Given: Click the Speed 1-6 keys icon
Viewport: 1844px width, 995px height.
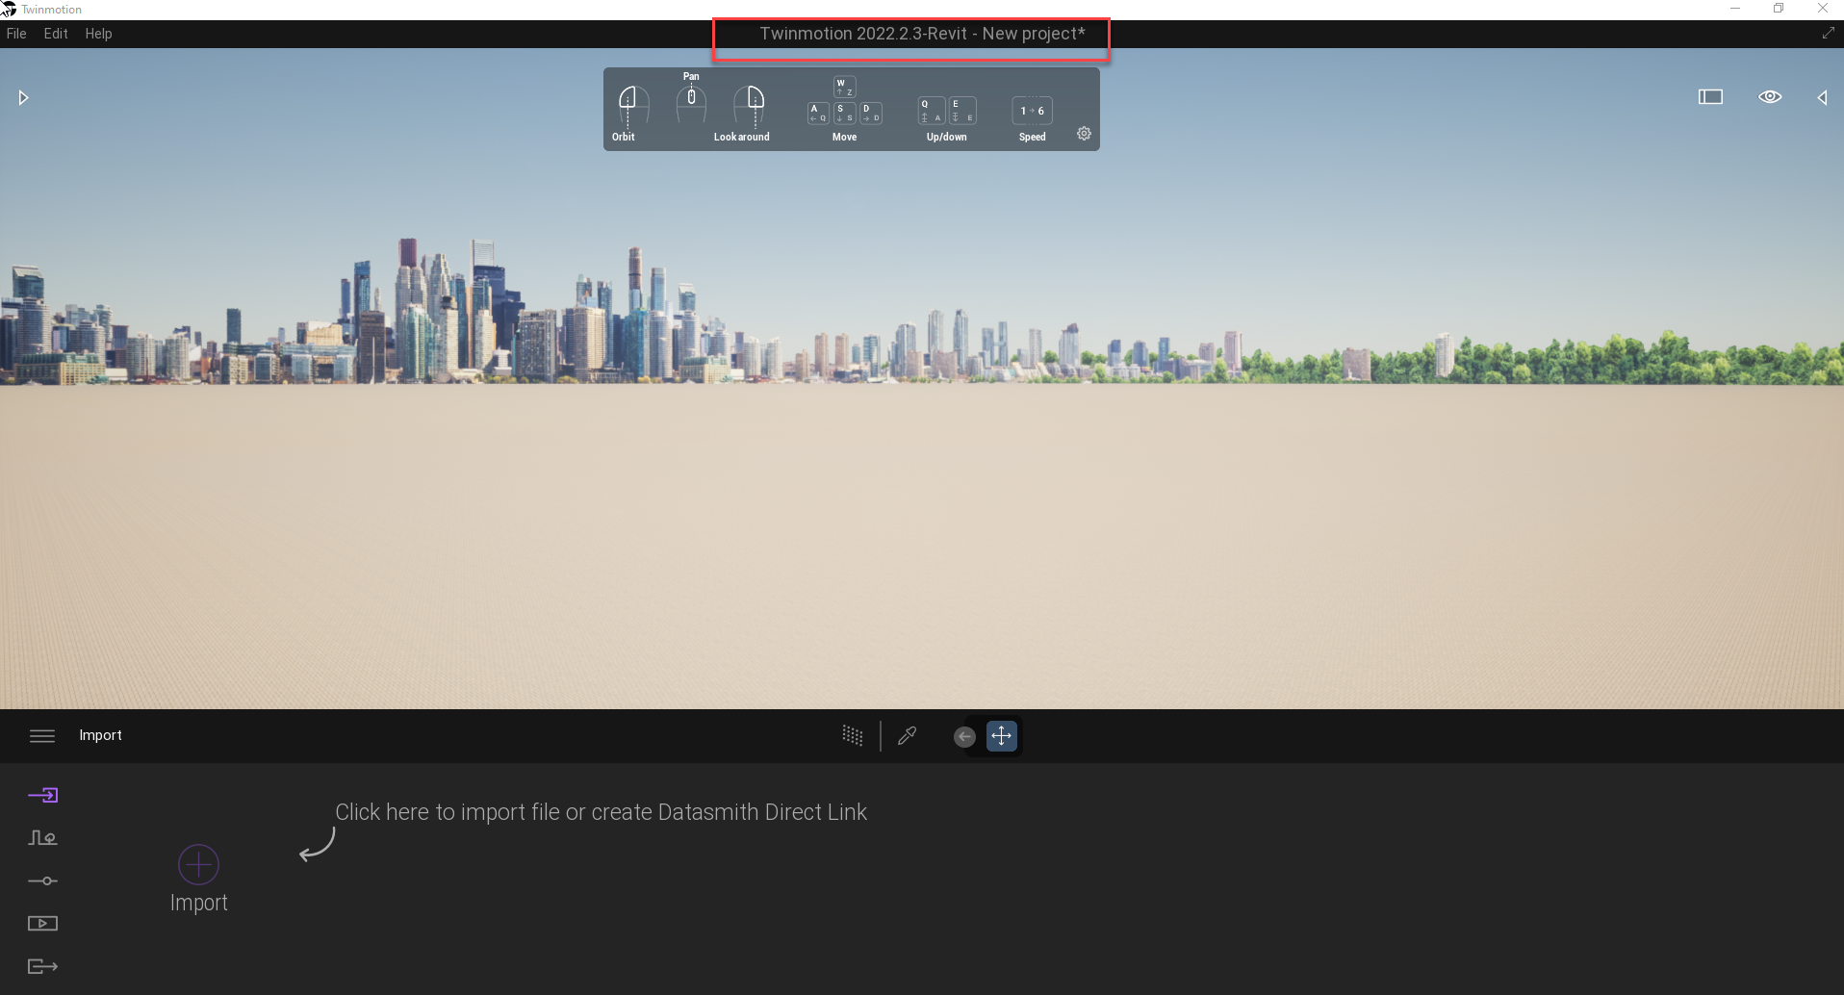Looking at the screenshot, I should [x=1032, y=111].
